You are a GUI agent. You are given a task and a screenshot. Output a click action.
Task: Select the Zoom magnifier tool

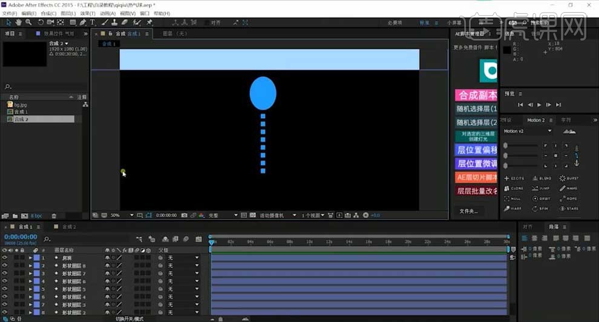point(28,22)
